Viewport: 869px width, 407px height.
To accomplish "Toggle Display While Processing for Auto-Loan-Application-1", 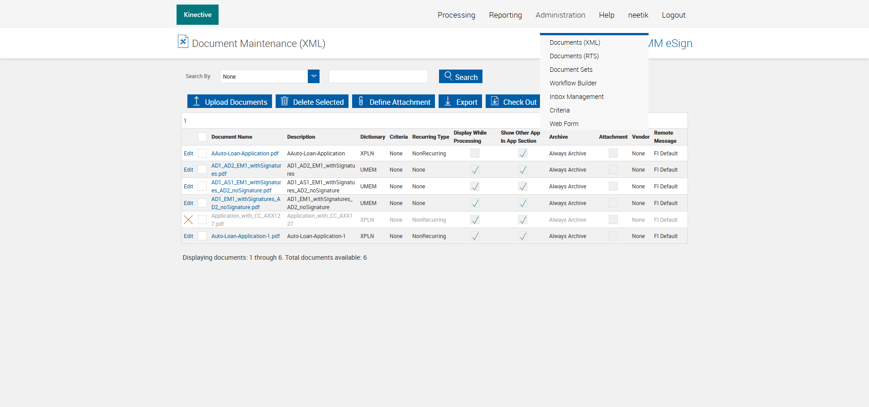I will coord(475,236).
